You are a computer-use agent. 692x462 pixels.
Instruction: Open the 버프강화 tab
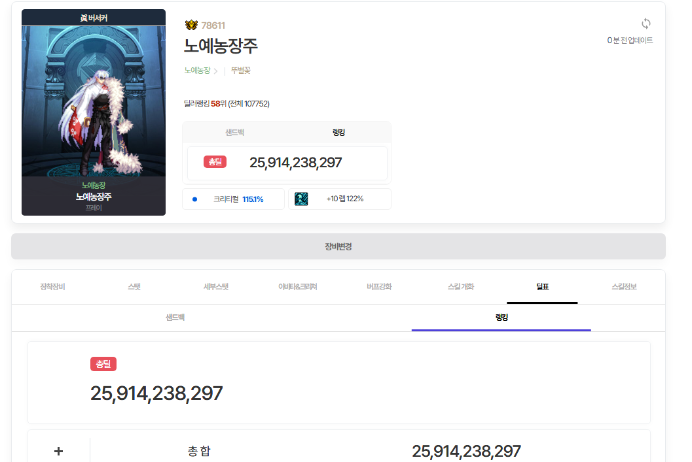pos(379,287)
